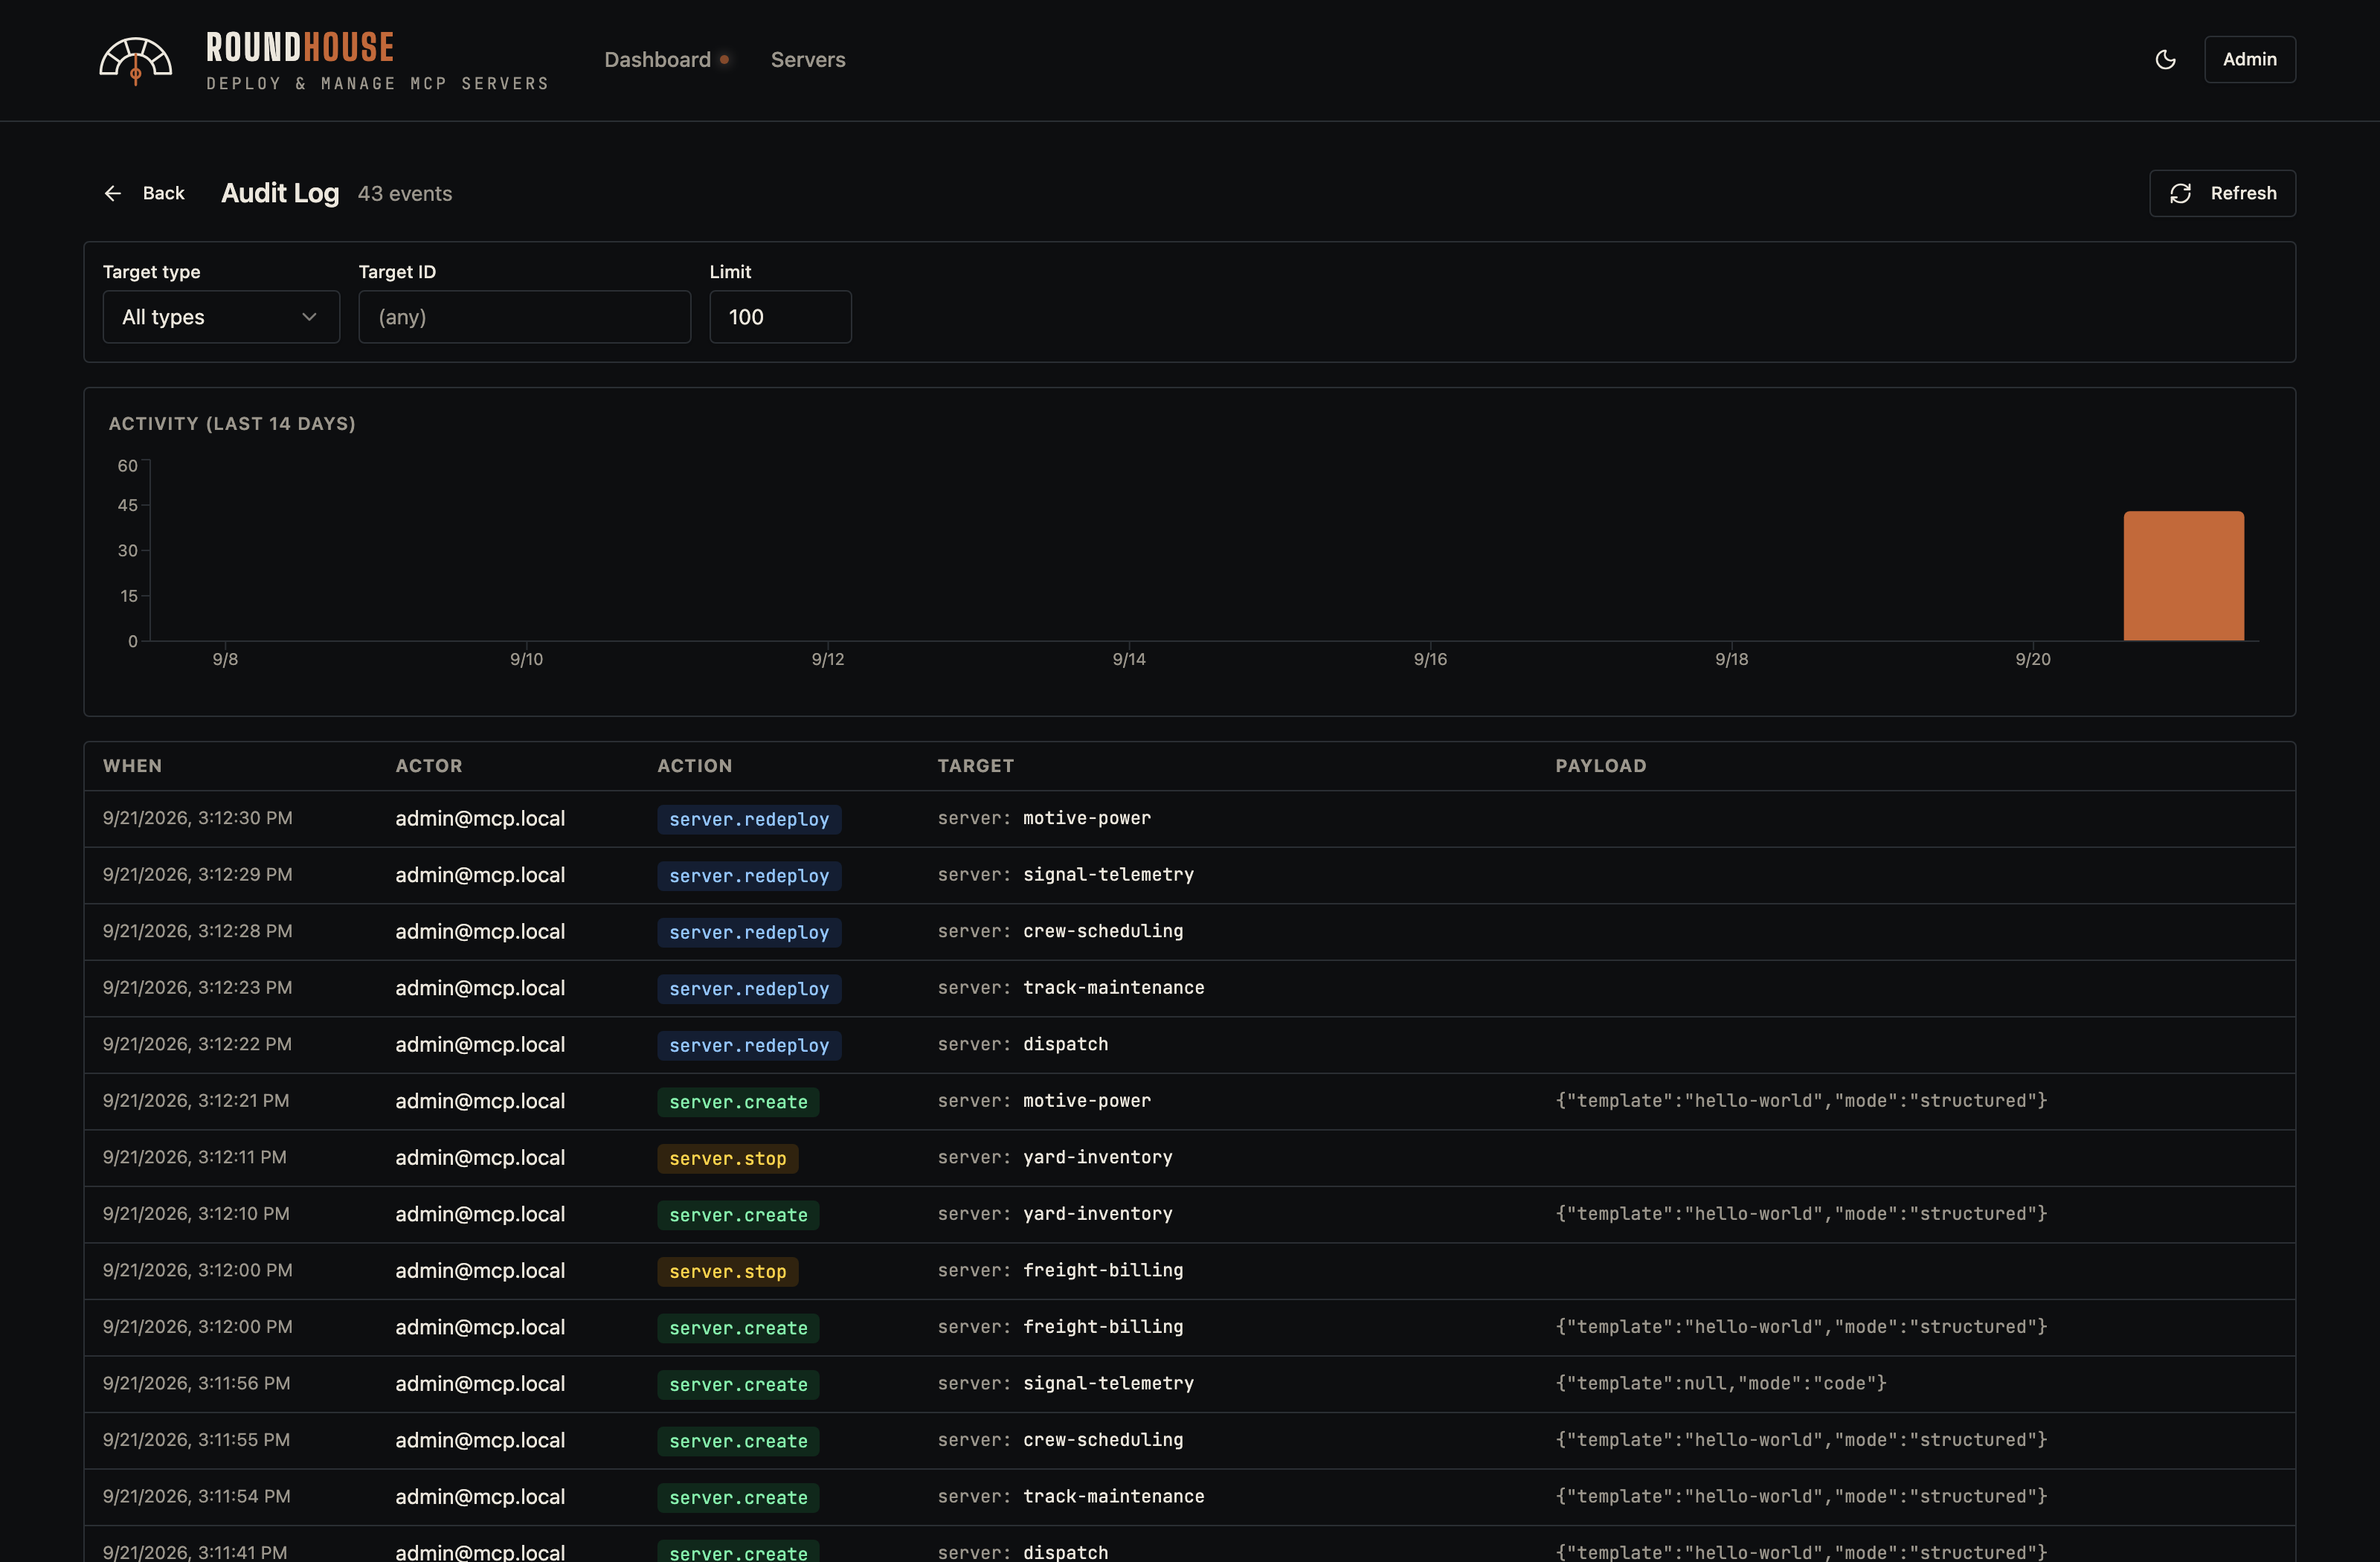Click server.create badge for motive-power
The image size is (2380, 1562).
[738, 1102]
